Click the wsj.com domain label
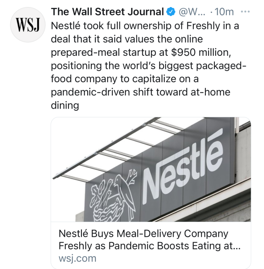This screenshot has width=264, height=269. 77,259
